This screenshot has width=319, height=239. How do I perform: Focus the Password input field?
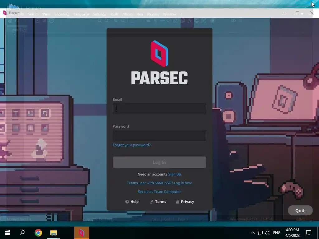159,135
